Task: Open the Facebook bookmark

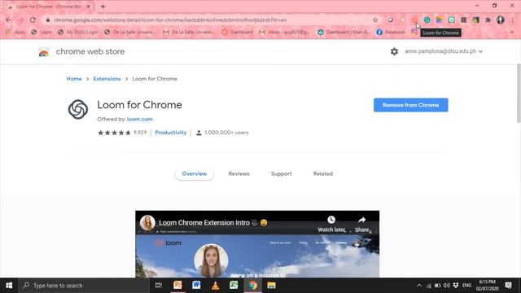Action: click(x=391, y=32)
